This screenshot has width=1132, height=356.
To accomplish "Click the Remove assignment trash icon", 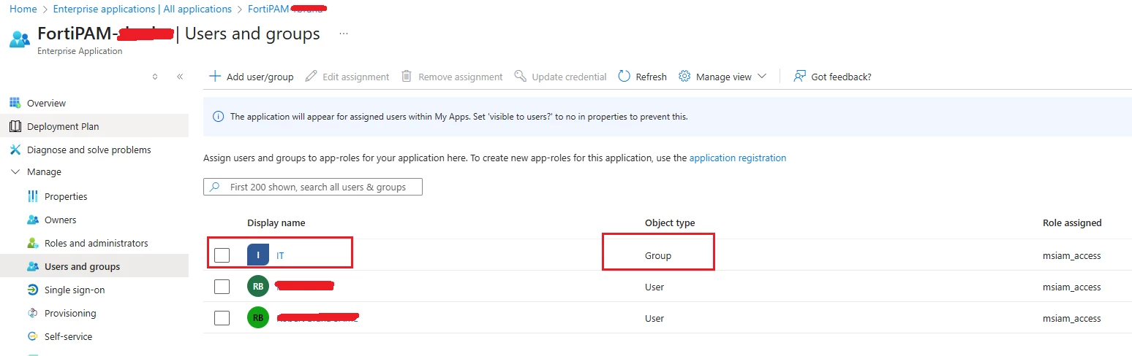I will pyautogui.click(x=407, y=76).
